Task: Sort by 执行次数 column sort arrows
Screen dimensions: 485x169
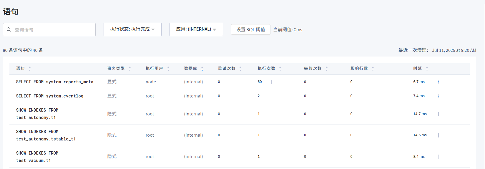Action: [x=280, y=69]
